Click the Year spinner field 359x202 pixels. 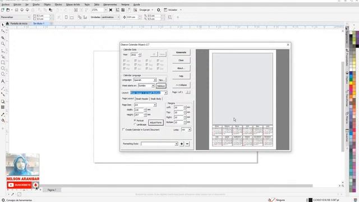[x=135, y=54]
